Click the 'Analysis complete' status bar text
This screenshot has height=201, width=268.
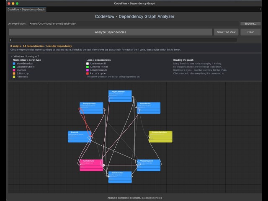coord(135,198)
